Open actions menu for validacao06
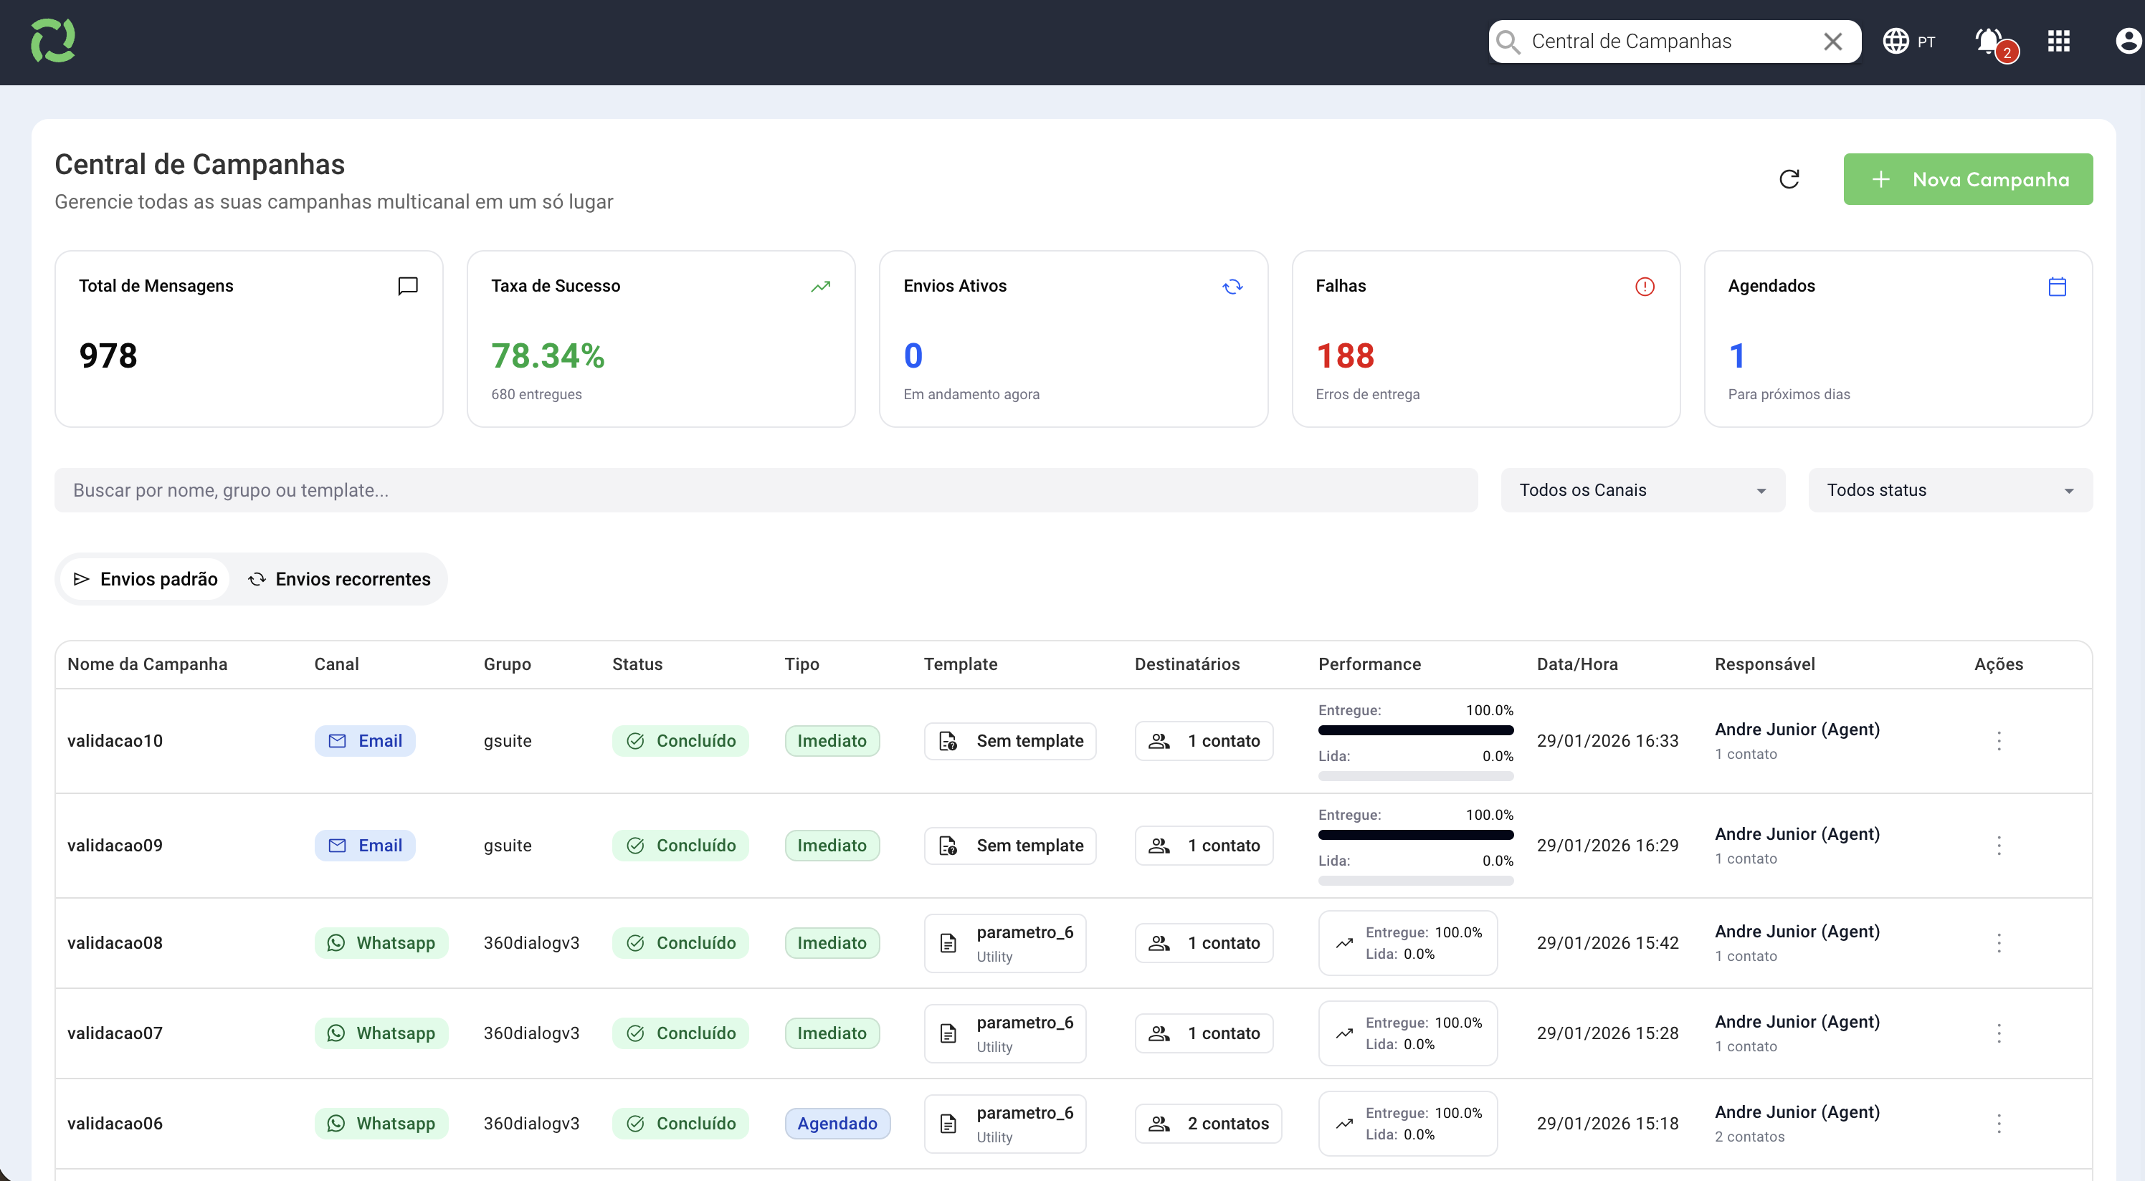The height and width of the screenshot is (1181, 2145). click(1999, 1124)
